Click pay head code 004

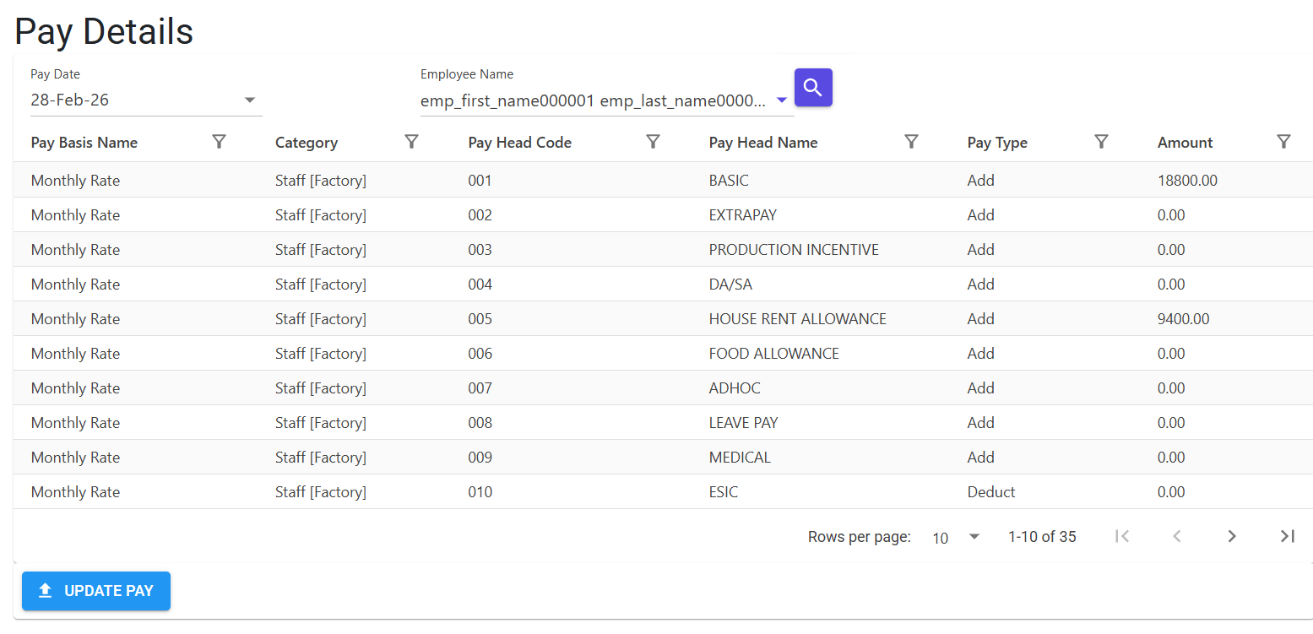480,284
